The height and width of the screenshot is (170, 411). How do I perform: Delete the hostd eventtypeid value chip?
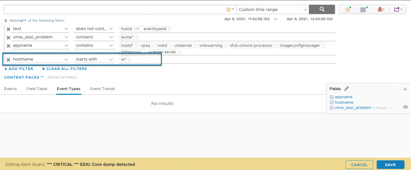[169, 29]
